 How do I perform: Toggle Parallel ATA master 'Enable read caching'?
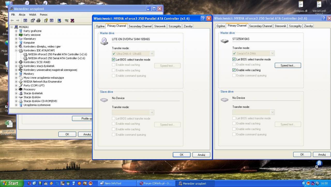point(114,65)
